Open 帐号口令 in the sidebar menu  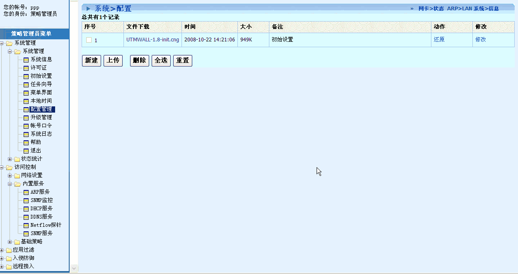pyautogui.click(x=41, y=126)
